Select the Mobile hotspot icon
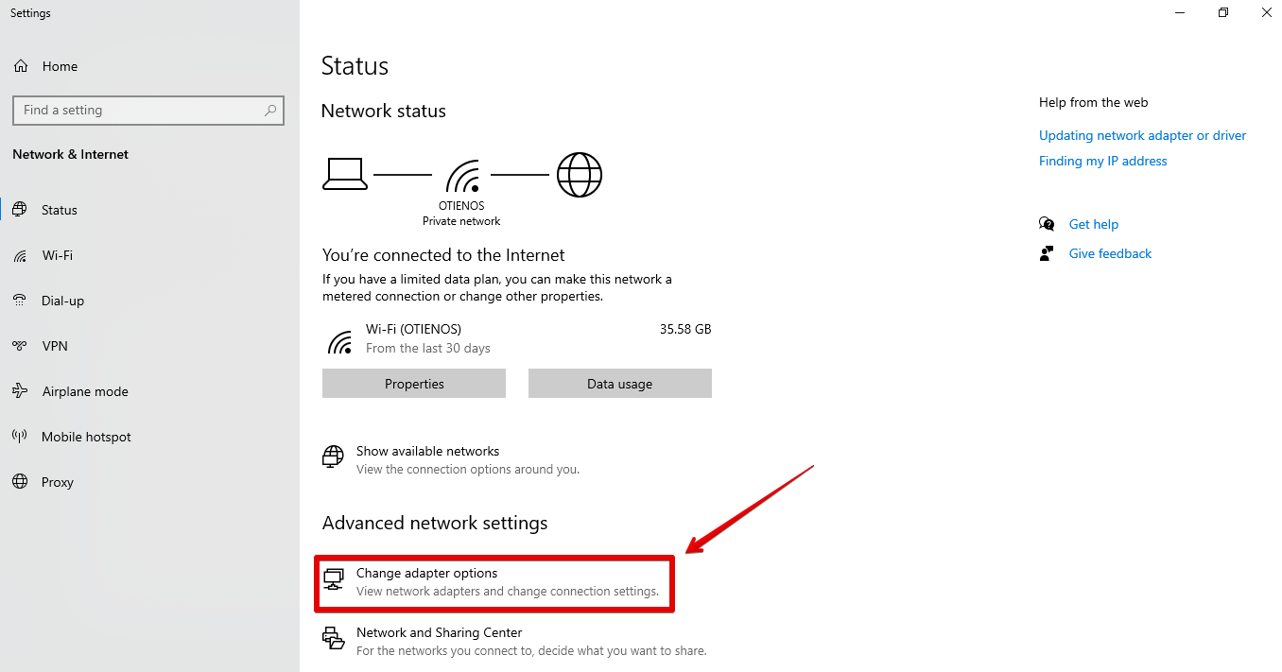The height and width of the screenshot is (672, 1282). click(x=20, y=437)
